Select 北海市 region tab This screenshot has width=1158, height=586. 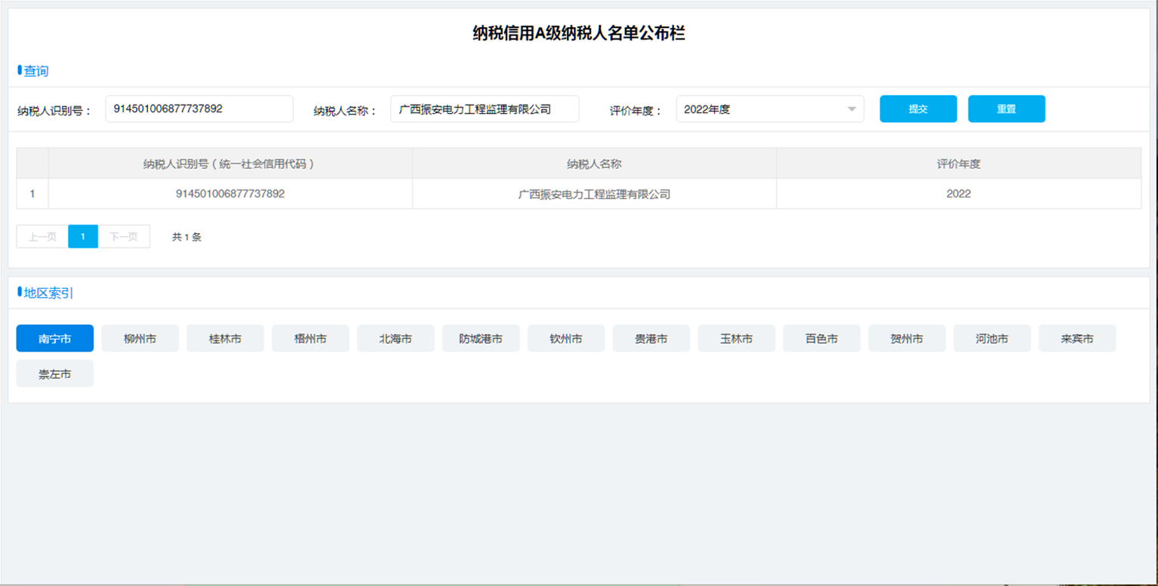coord(396,339)
